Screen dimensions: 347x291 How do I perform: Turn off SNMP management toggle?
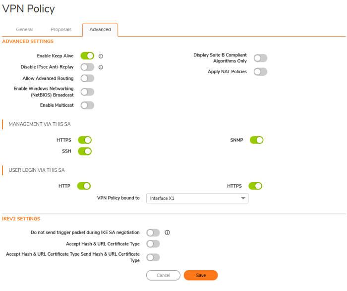click(x=256, y=140)
